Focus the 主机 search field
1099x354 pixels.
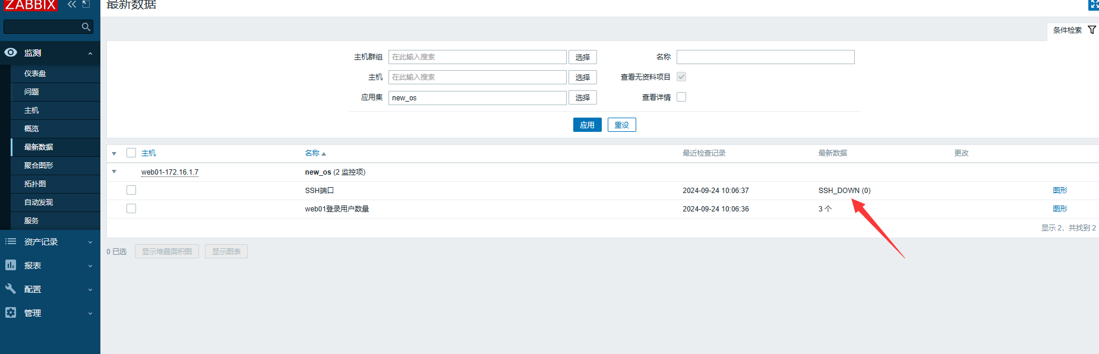478,77
